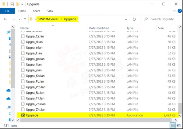Sort by Date modified column header
Screen dimensions: 183x129
coord(99,28)
